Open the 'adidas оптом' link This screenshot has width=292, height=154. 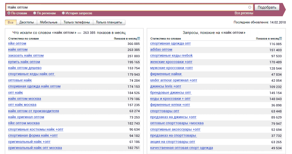pyautogui.click(x=161, y=50)
